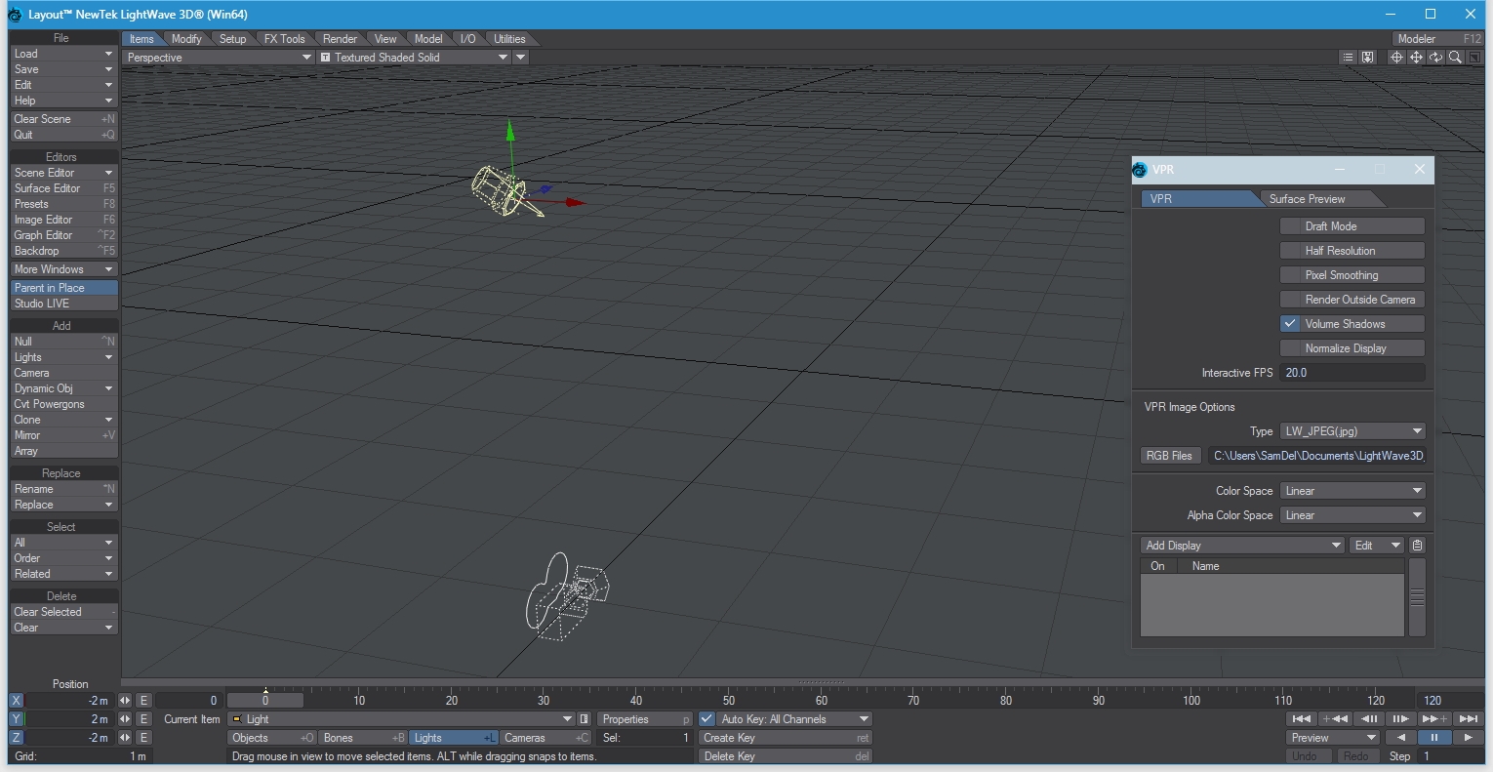Image resolution: width=1493 pixels, height=772 pixels.
Task: Open the Preview dropdown
Action: [x=1333, y=738]
